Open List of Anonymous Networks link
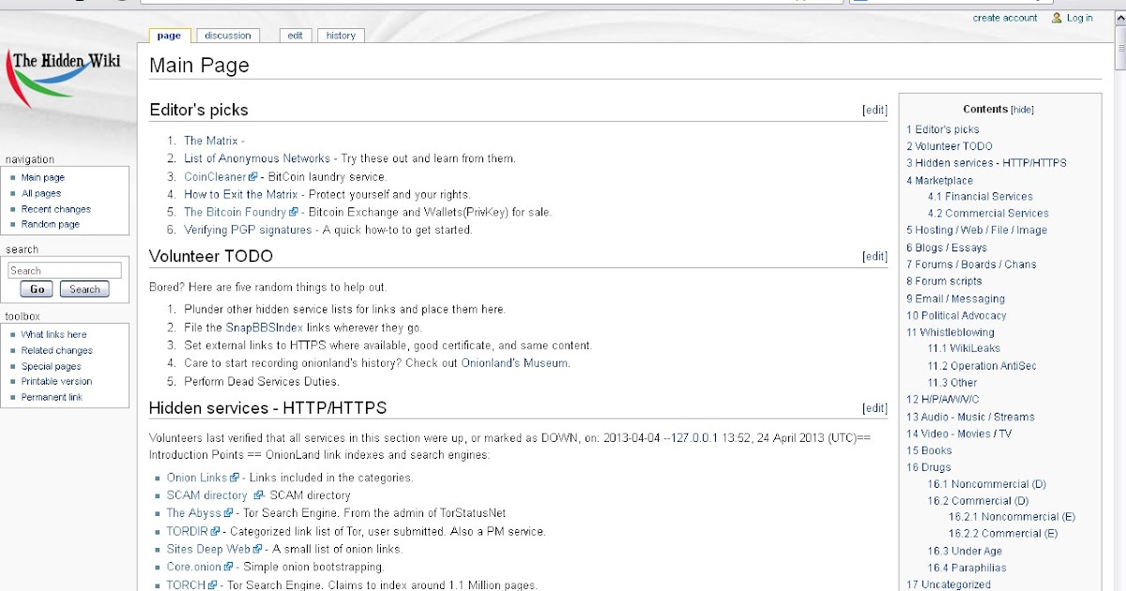 tap(257, 159)
